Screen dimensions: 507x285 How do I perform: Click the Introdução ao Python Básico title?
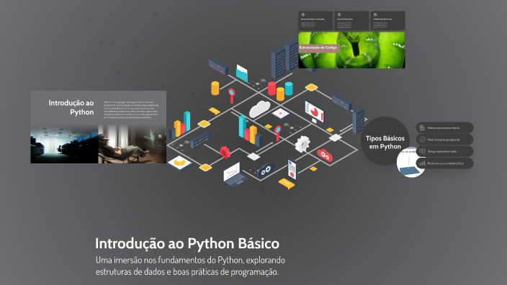pyautogui.click(x=187, y=244)
